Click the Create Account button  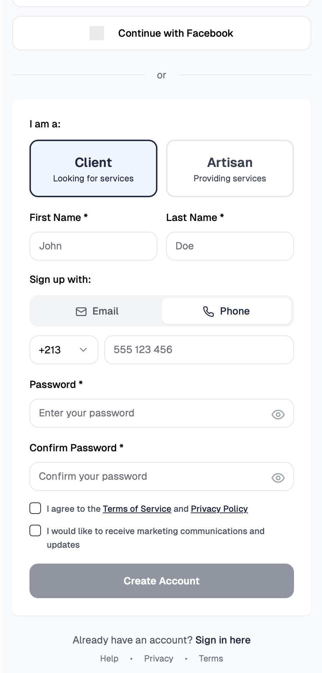point(162,581)
